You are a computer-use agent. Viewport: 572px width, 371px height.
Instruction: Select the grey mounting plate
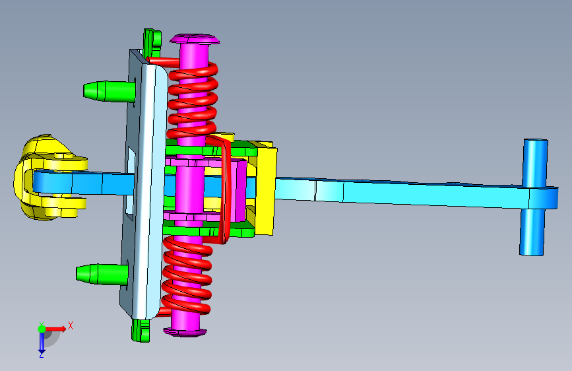coord(144,184)
